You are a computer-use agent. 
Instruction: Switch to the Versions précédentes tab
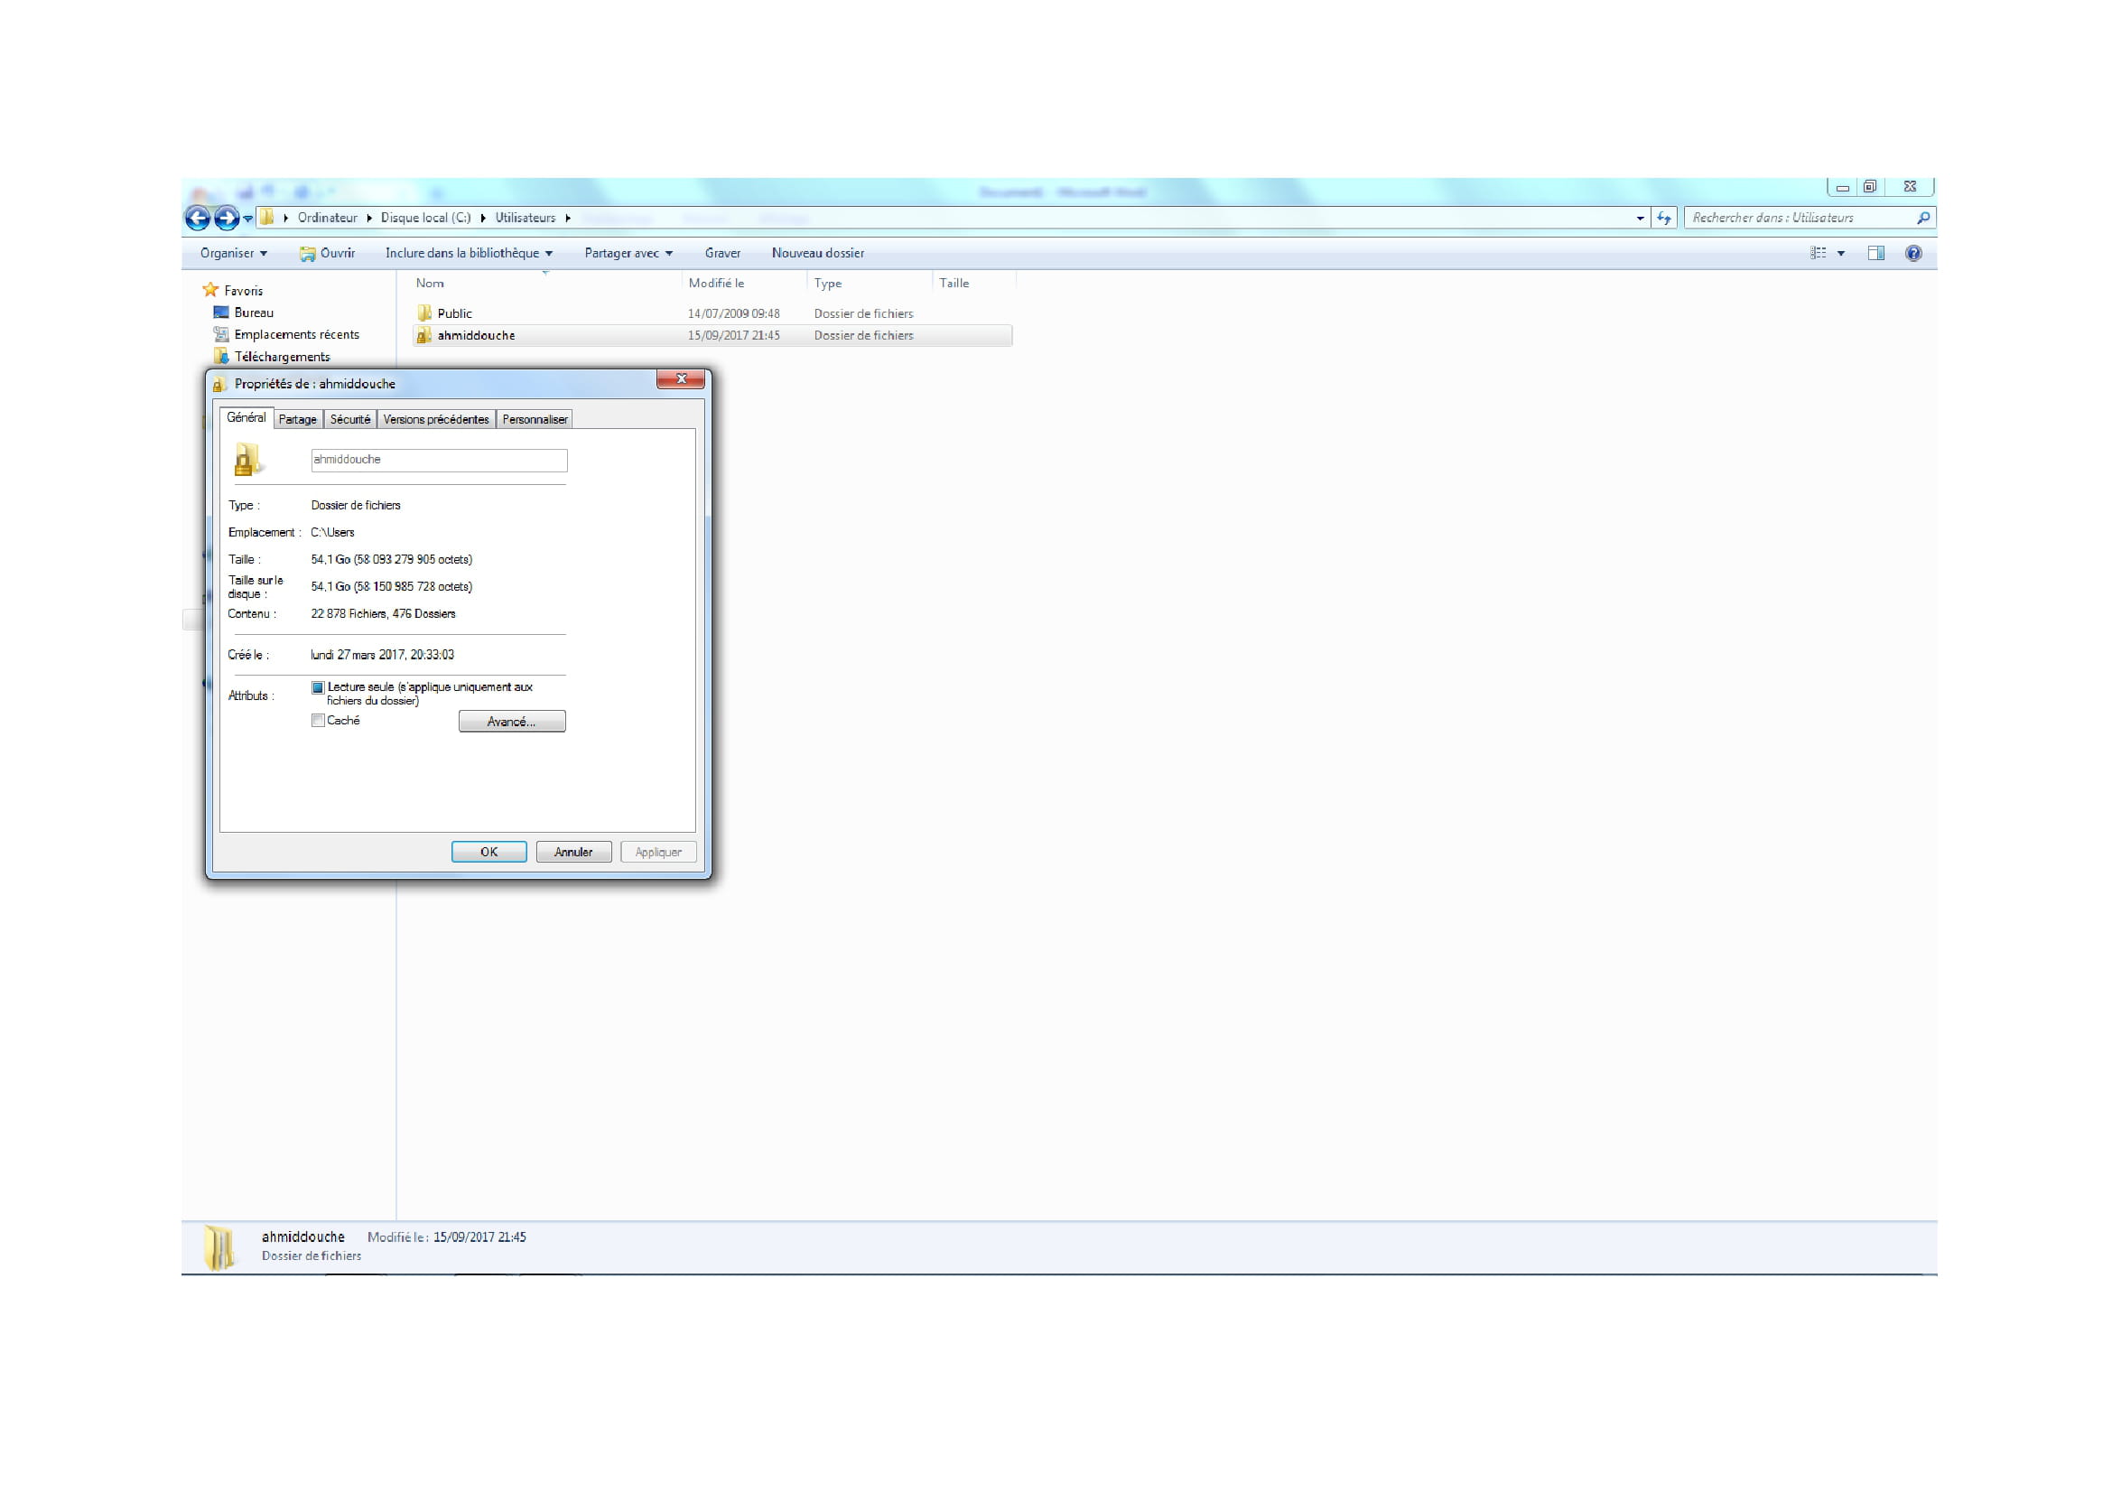[x=436, y=419]
